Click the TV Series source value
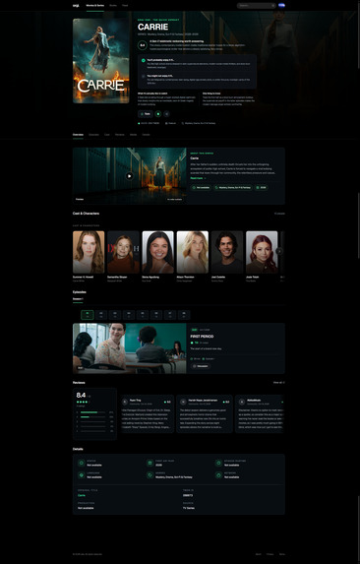 click(x=189, y=508)
